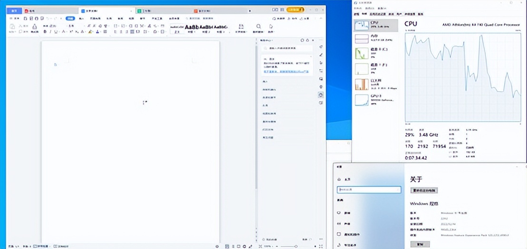This screenshot has width=527, height=249.
Task: Click the orange login button in WPS title bar
Action: [295, 10]
